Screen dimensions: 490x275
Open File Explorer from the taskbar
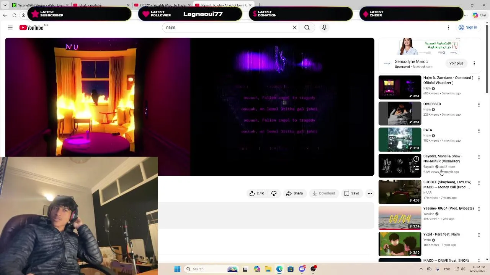[268, 269]
